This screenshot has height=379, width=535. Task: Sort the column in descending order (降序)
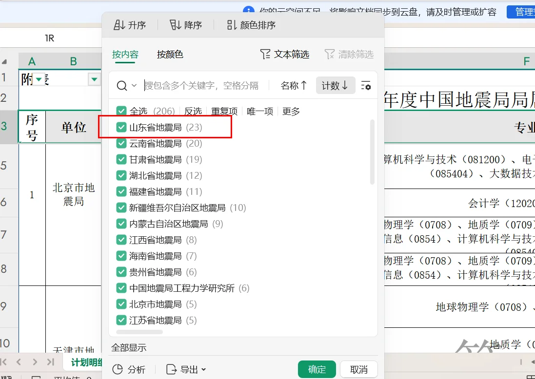pyautogui.click(x=186, y=25)
